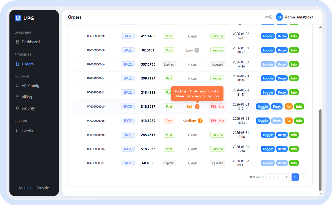
Task: Toggle order UPGDEMO0004
Action: click(x=268, y=149)
